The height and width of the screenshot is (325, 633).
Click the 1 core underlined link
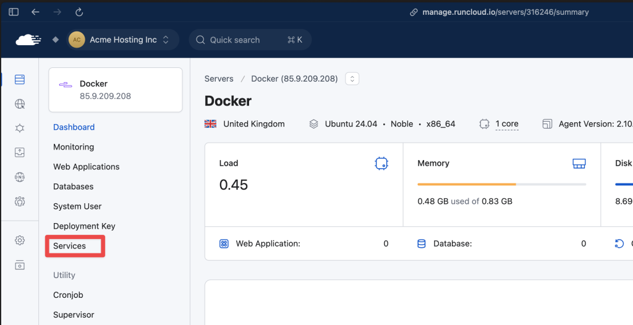tap(507, 124)
